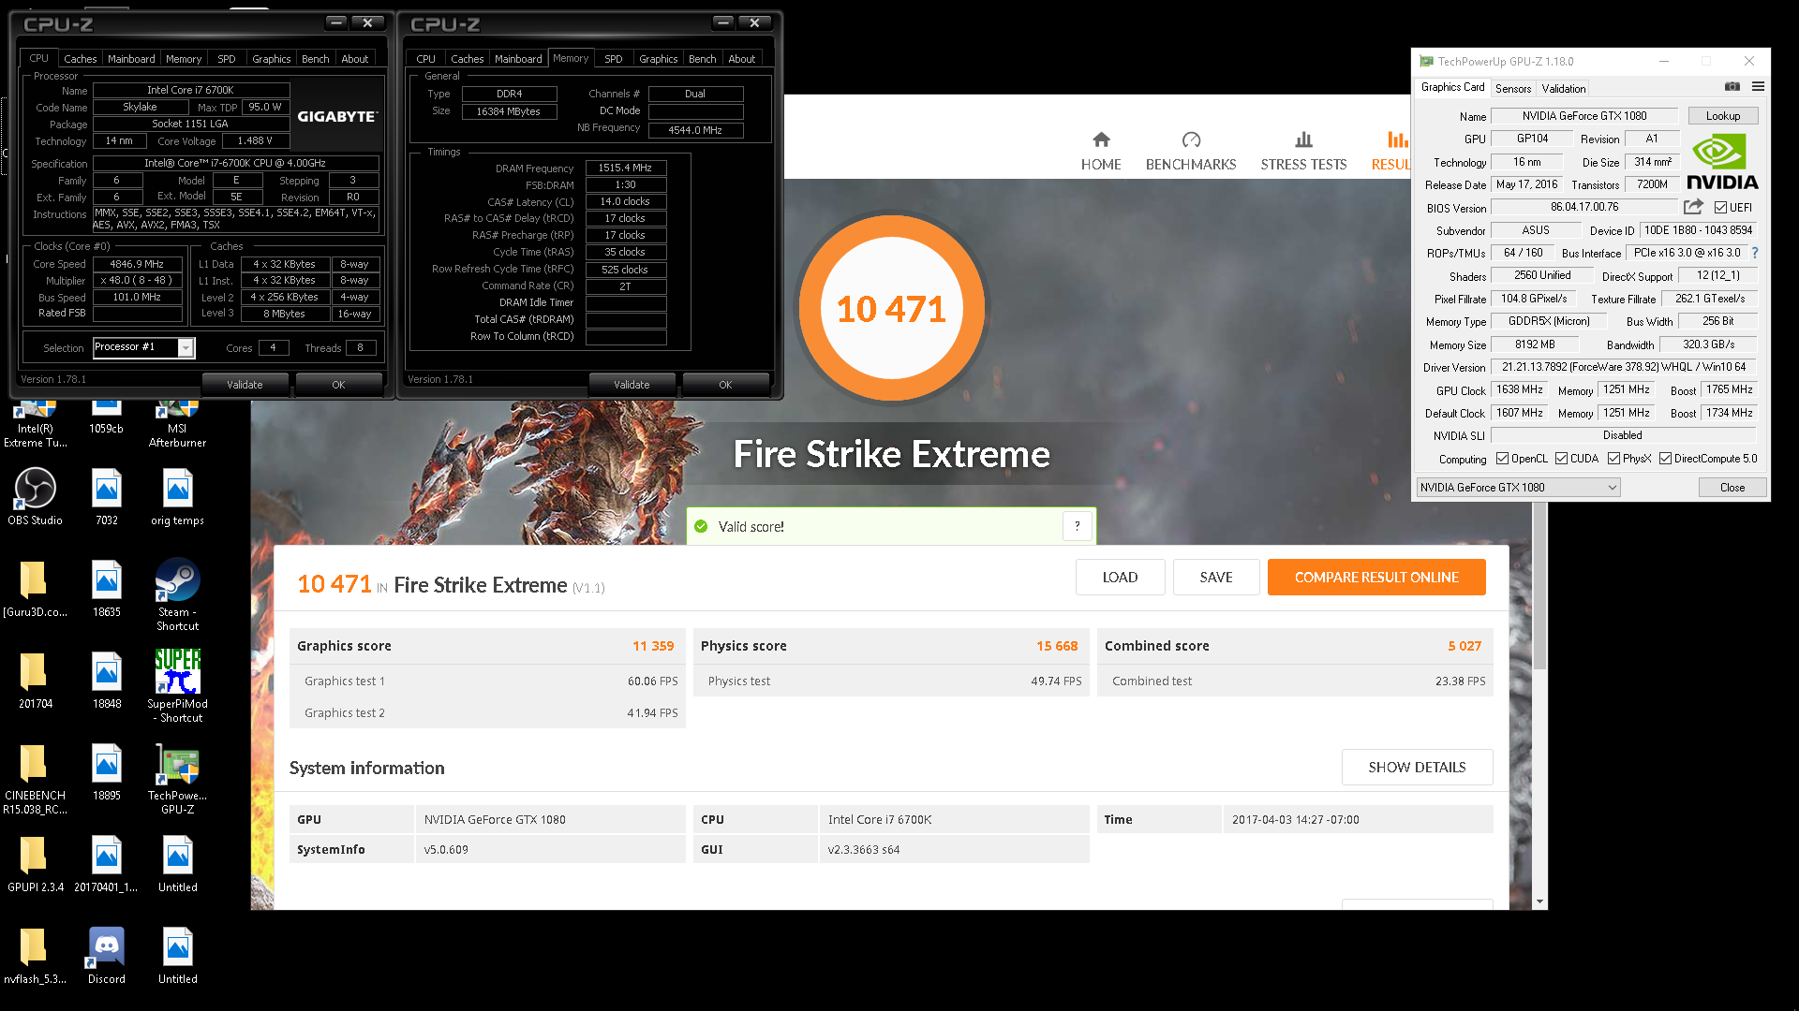1799x1011 pixels.
Task: Expand the Processor #1 selection dropdown
Action: (186, 348)
